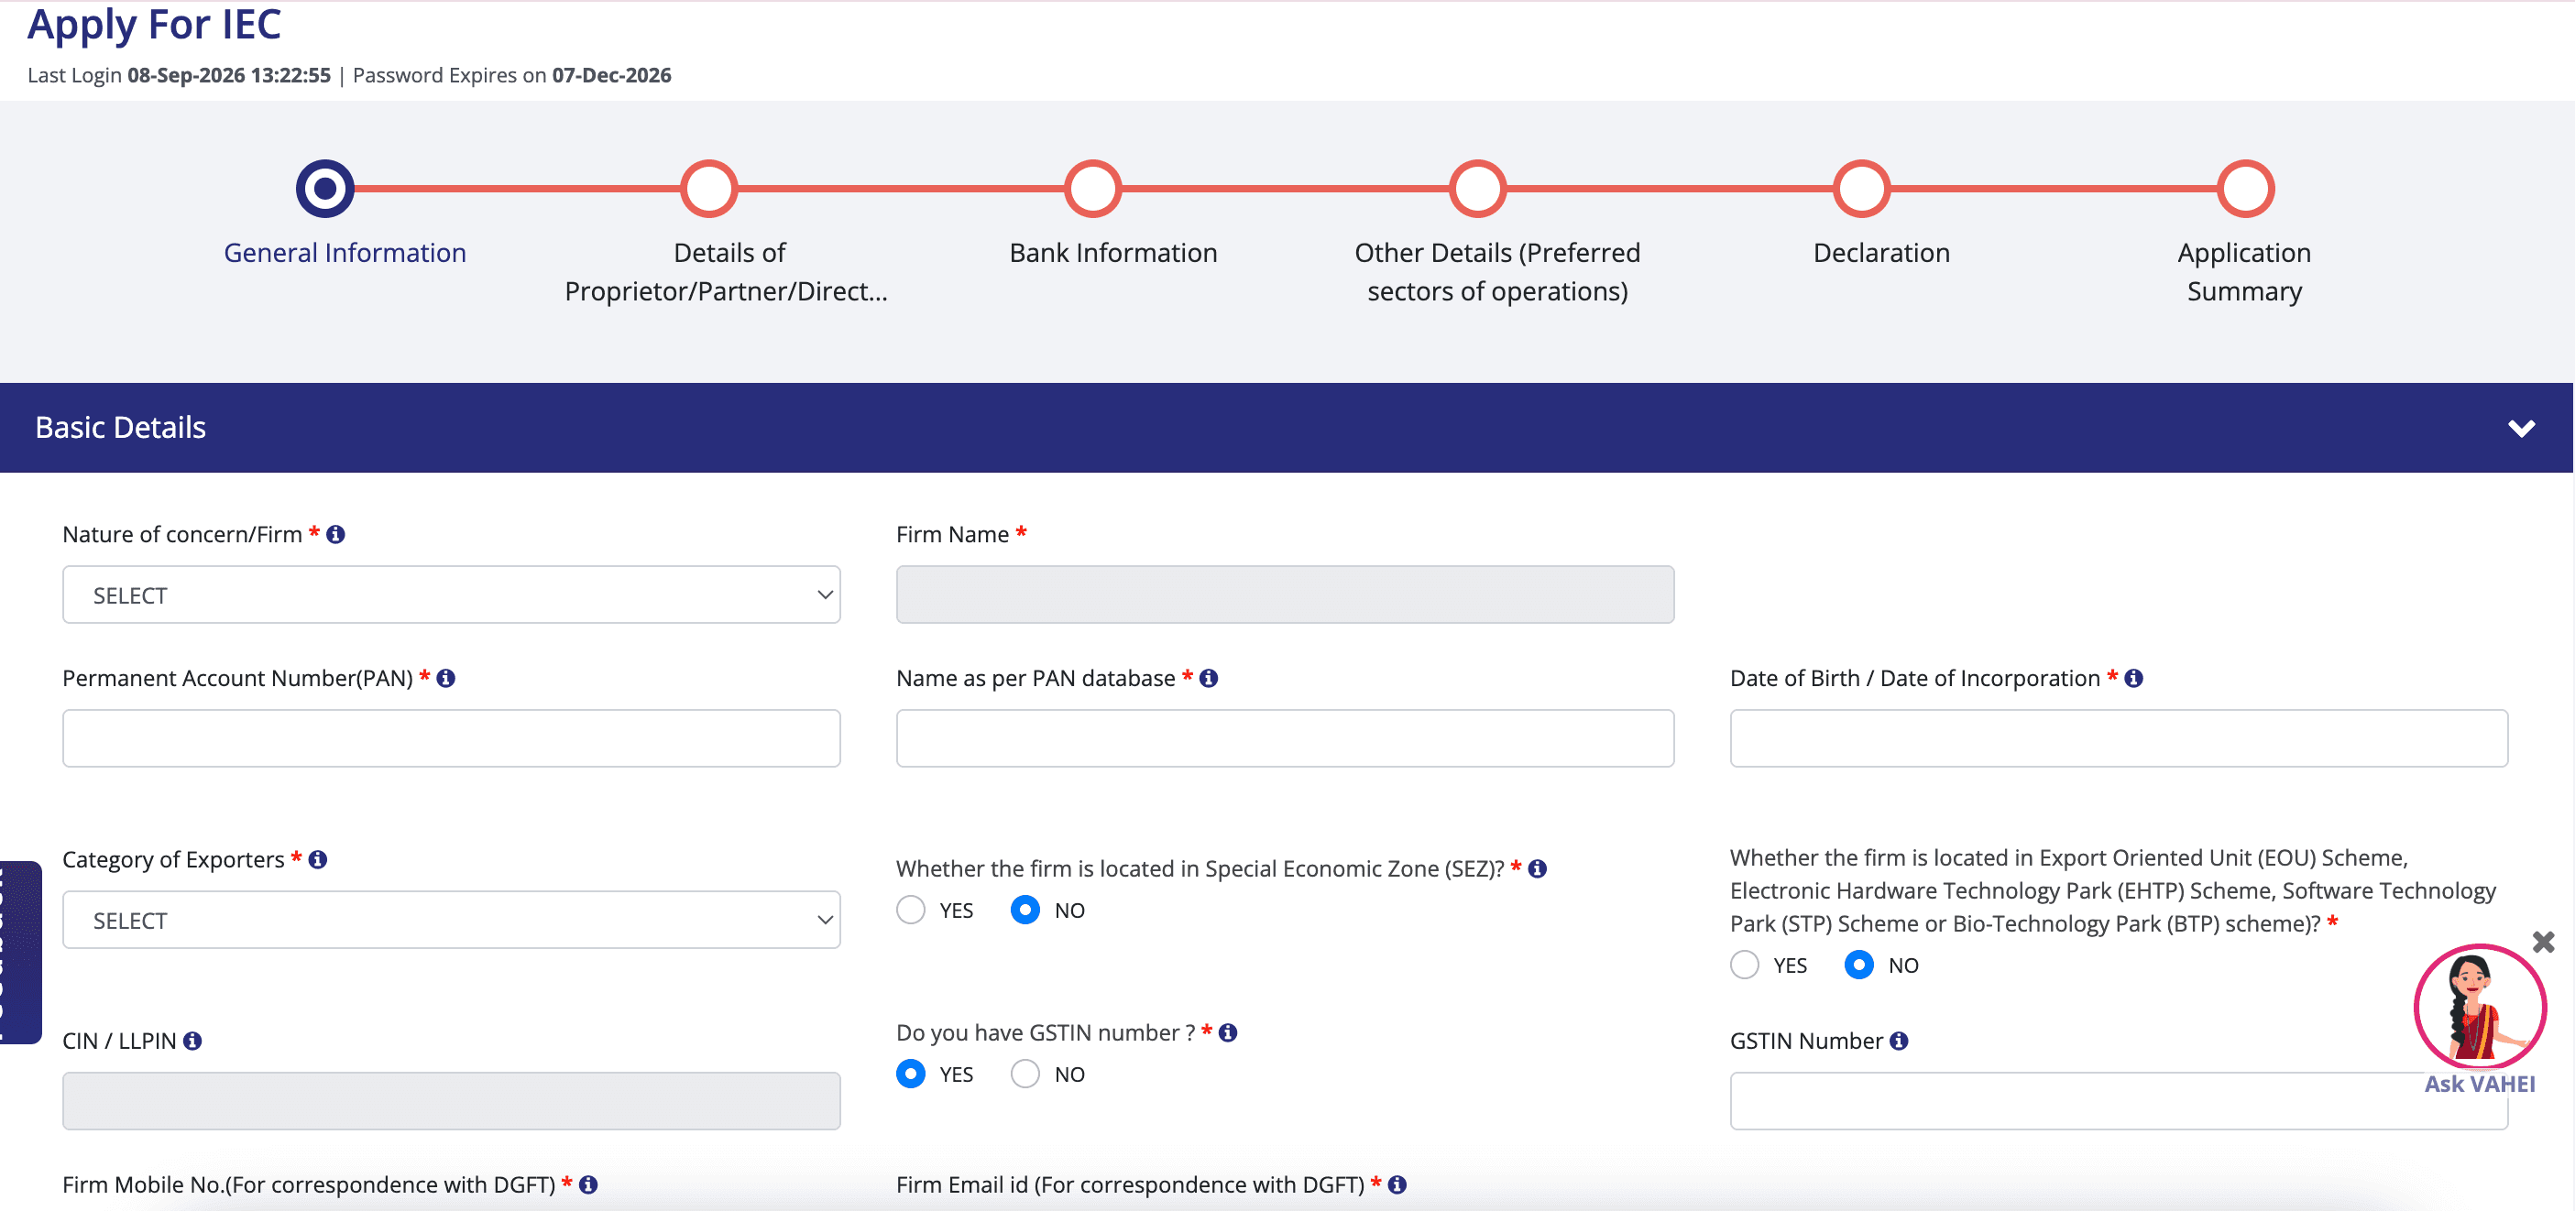This screenshot has width=2575, height=1211.
Task: Select NO for Special Economic Zone location
Action: 1025,911
